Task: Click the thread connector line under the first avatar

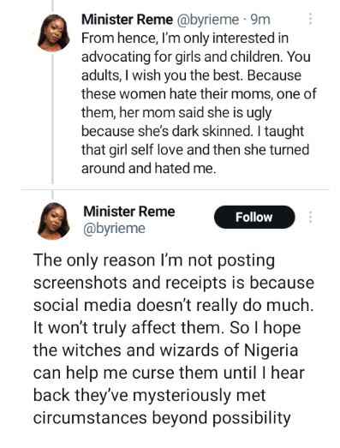Action: pos(52,117)
